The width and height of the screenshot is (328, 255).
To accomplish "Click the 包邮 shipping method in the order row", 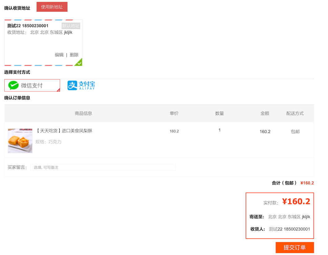I will click(x=295, y=132).
